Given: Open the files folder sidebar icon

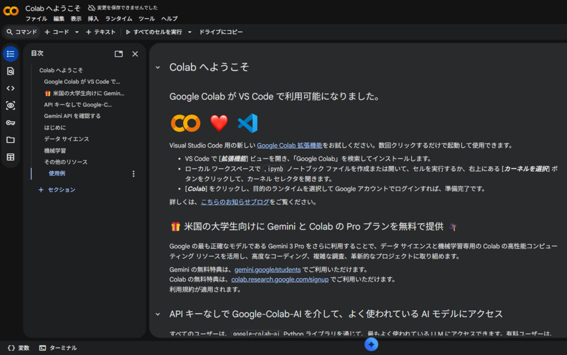Looking at the screenshot, I should pyautogui.click(x=10, y=140).
